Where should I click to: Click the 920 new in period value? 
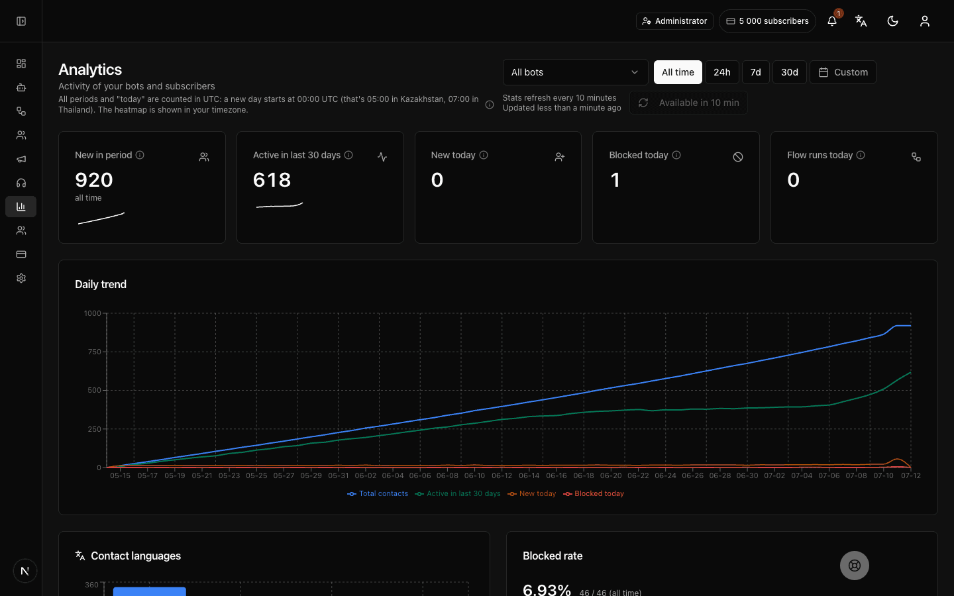tap(94, 180)
